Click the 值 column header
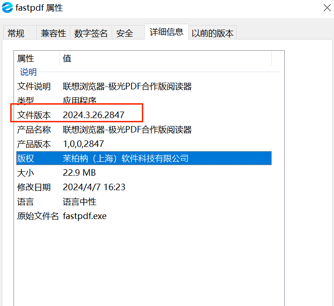Screen dimensions: 334x306 [x=166, y=58]
